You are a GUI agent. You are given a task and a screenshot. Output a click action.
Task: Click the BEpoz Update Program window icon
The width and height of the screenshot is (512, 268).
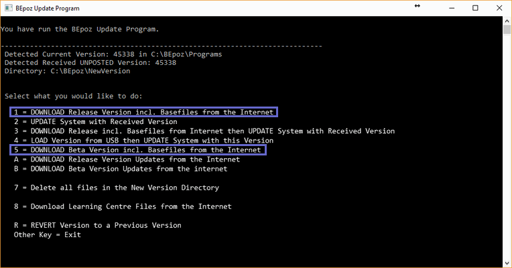7,8
